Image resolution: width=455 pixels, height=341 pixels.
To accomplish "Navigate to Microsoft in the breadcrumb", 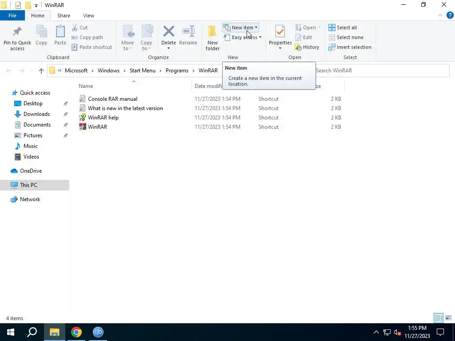I will [x=76, y=71].
